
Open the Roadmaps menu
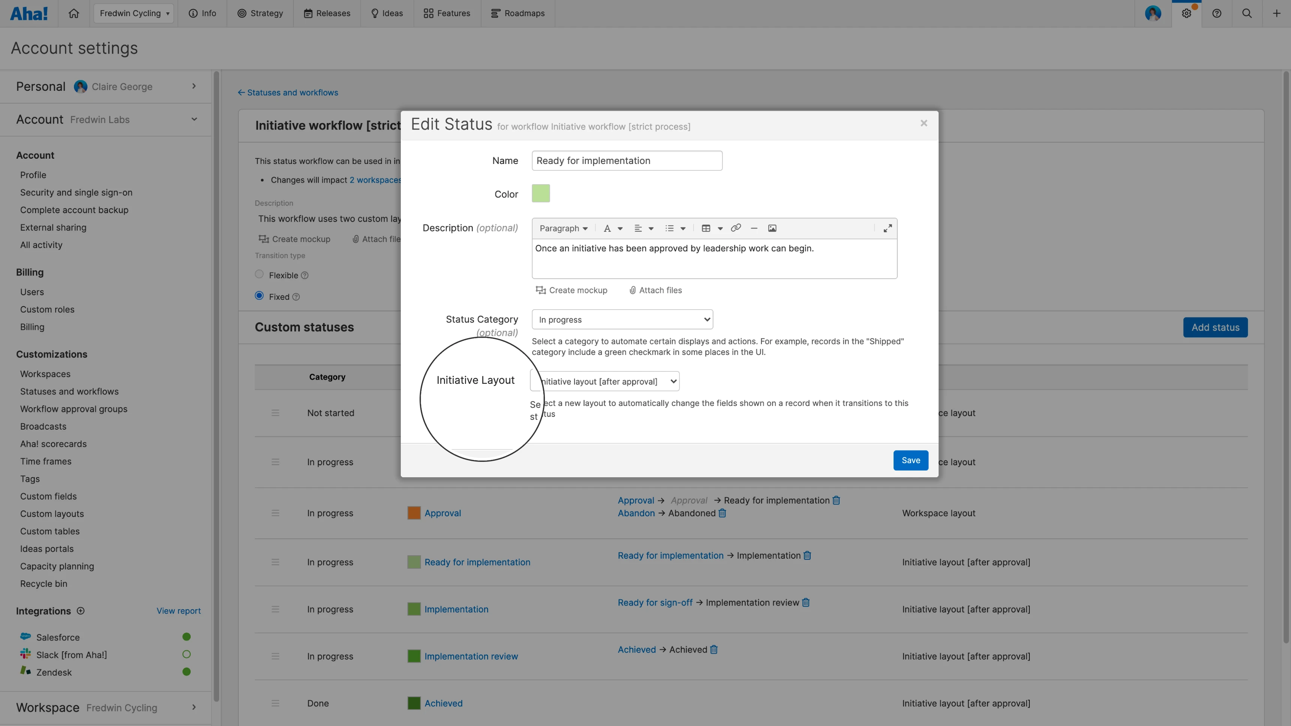(x=518, y=14)
